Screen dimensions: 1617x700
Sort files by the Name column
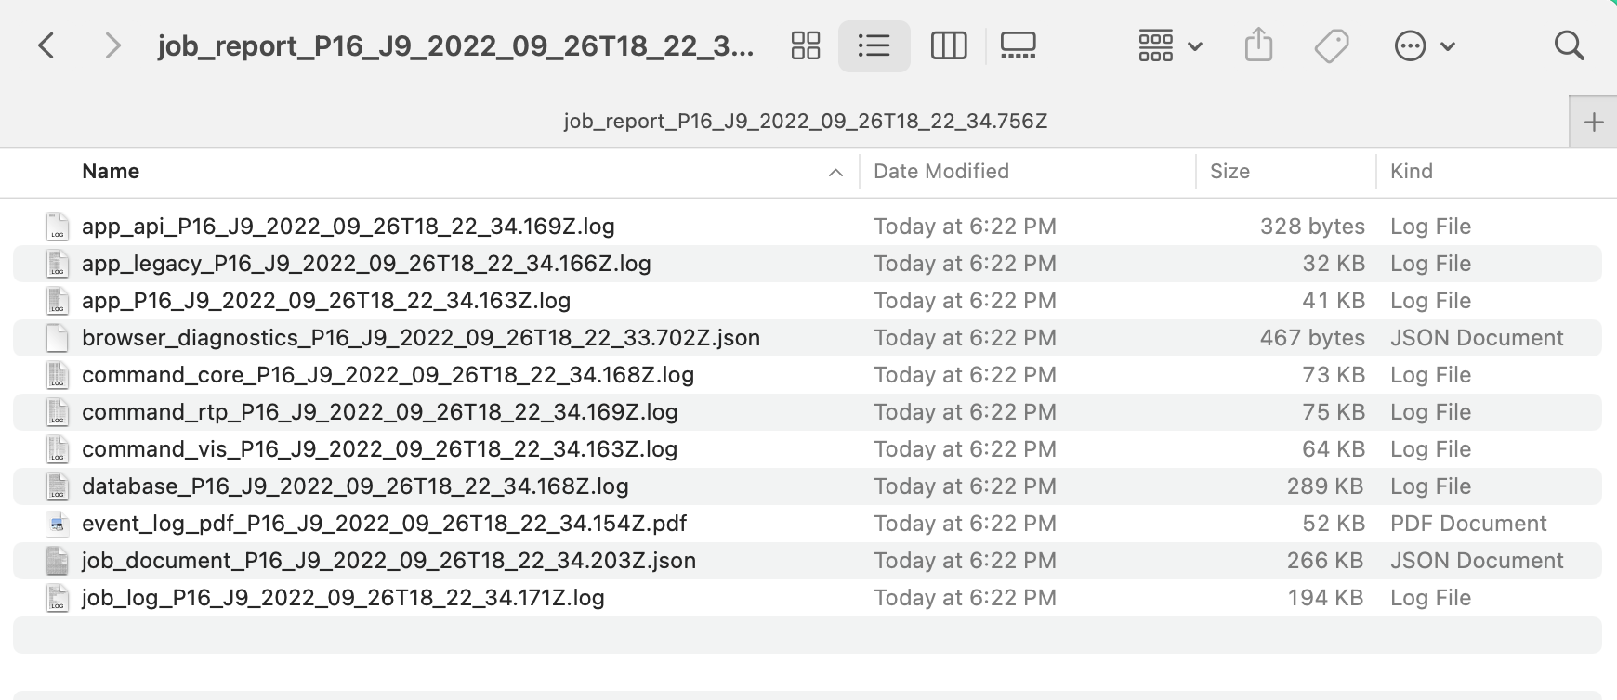click(111, 172)
